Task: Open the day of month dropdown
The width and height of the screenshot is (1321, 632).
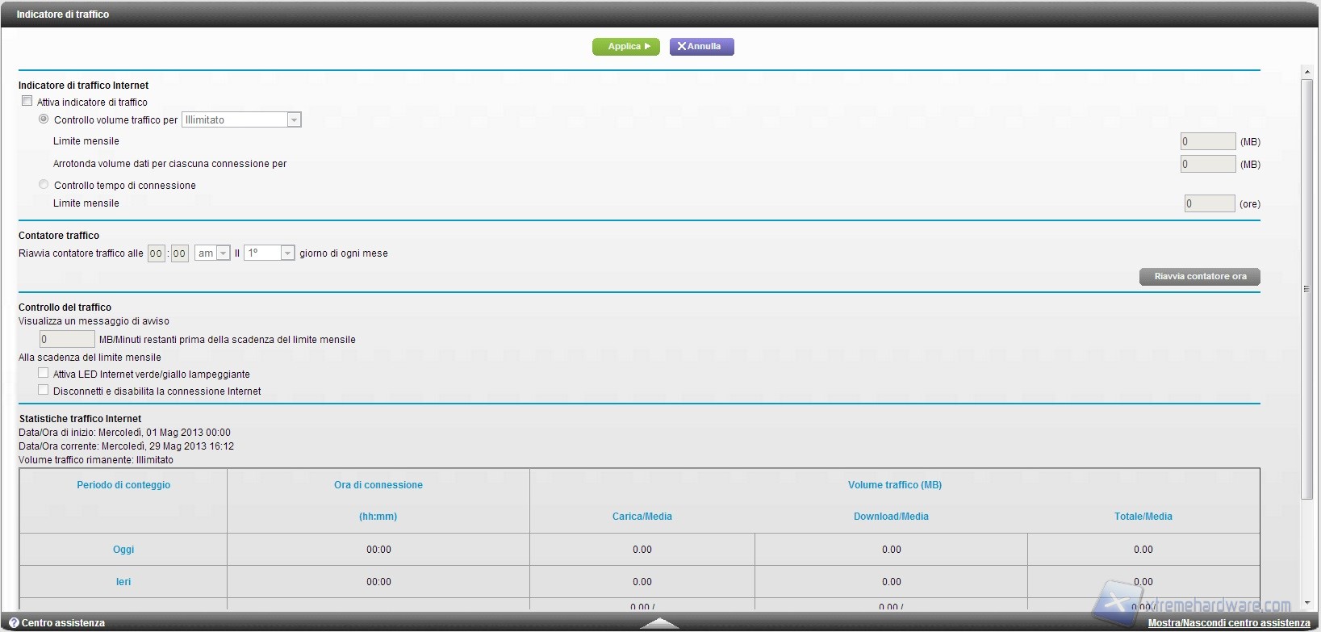Action: point(270,253)
